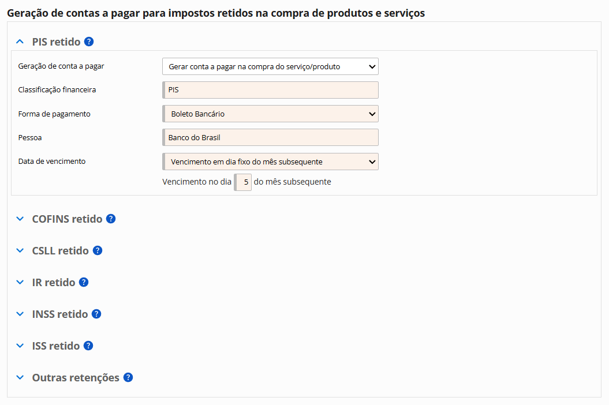Click help icon next to Outras retenções

[128, 378]
